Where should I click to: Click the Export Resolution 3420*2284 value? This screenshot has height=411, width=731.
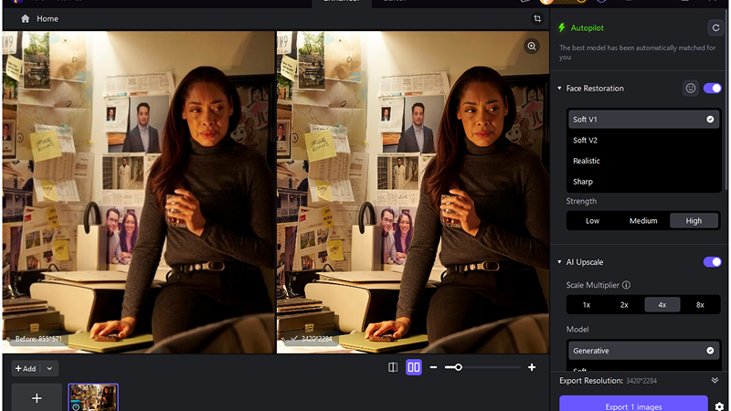tap(641, 381)
